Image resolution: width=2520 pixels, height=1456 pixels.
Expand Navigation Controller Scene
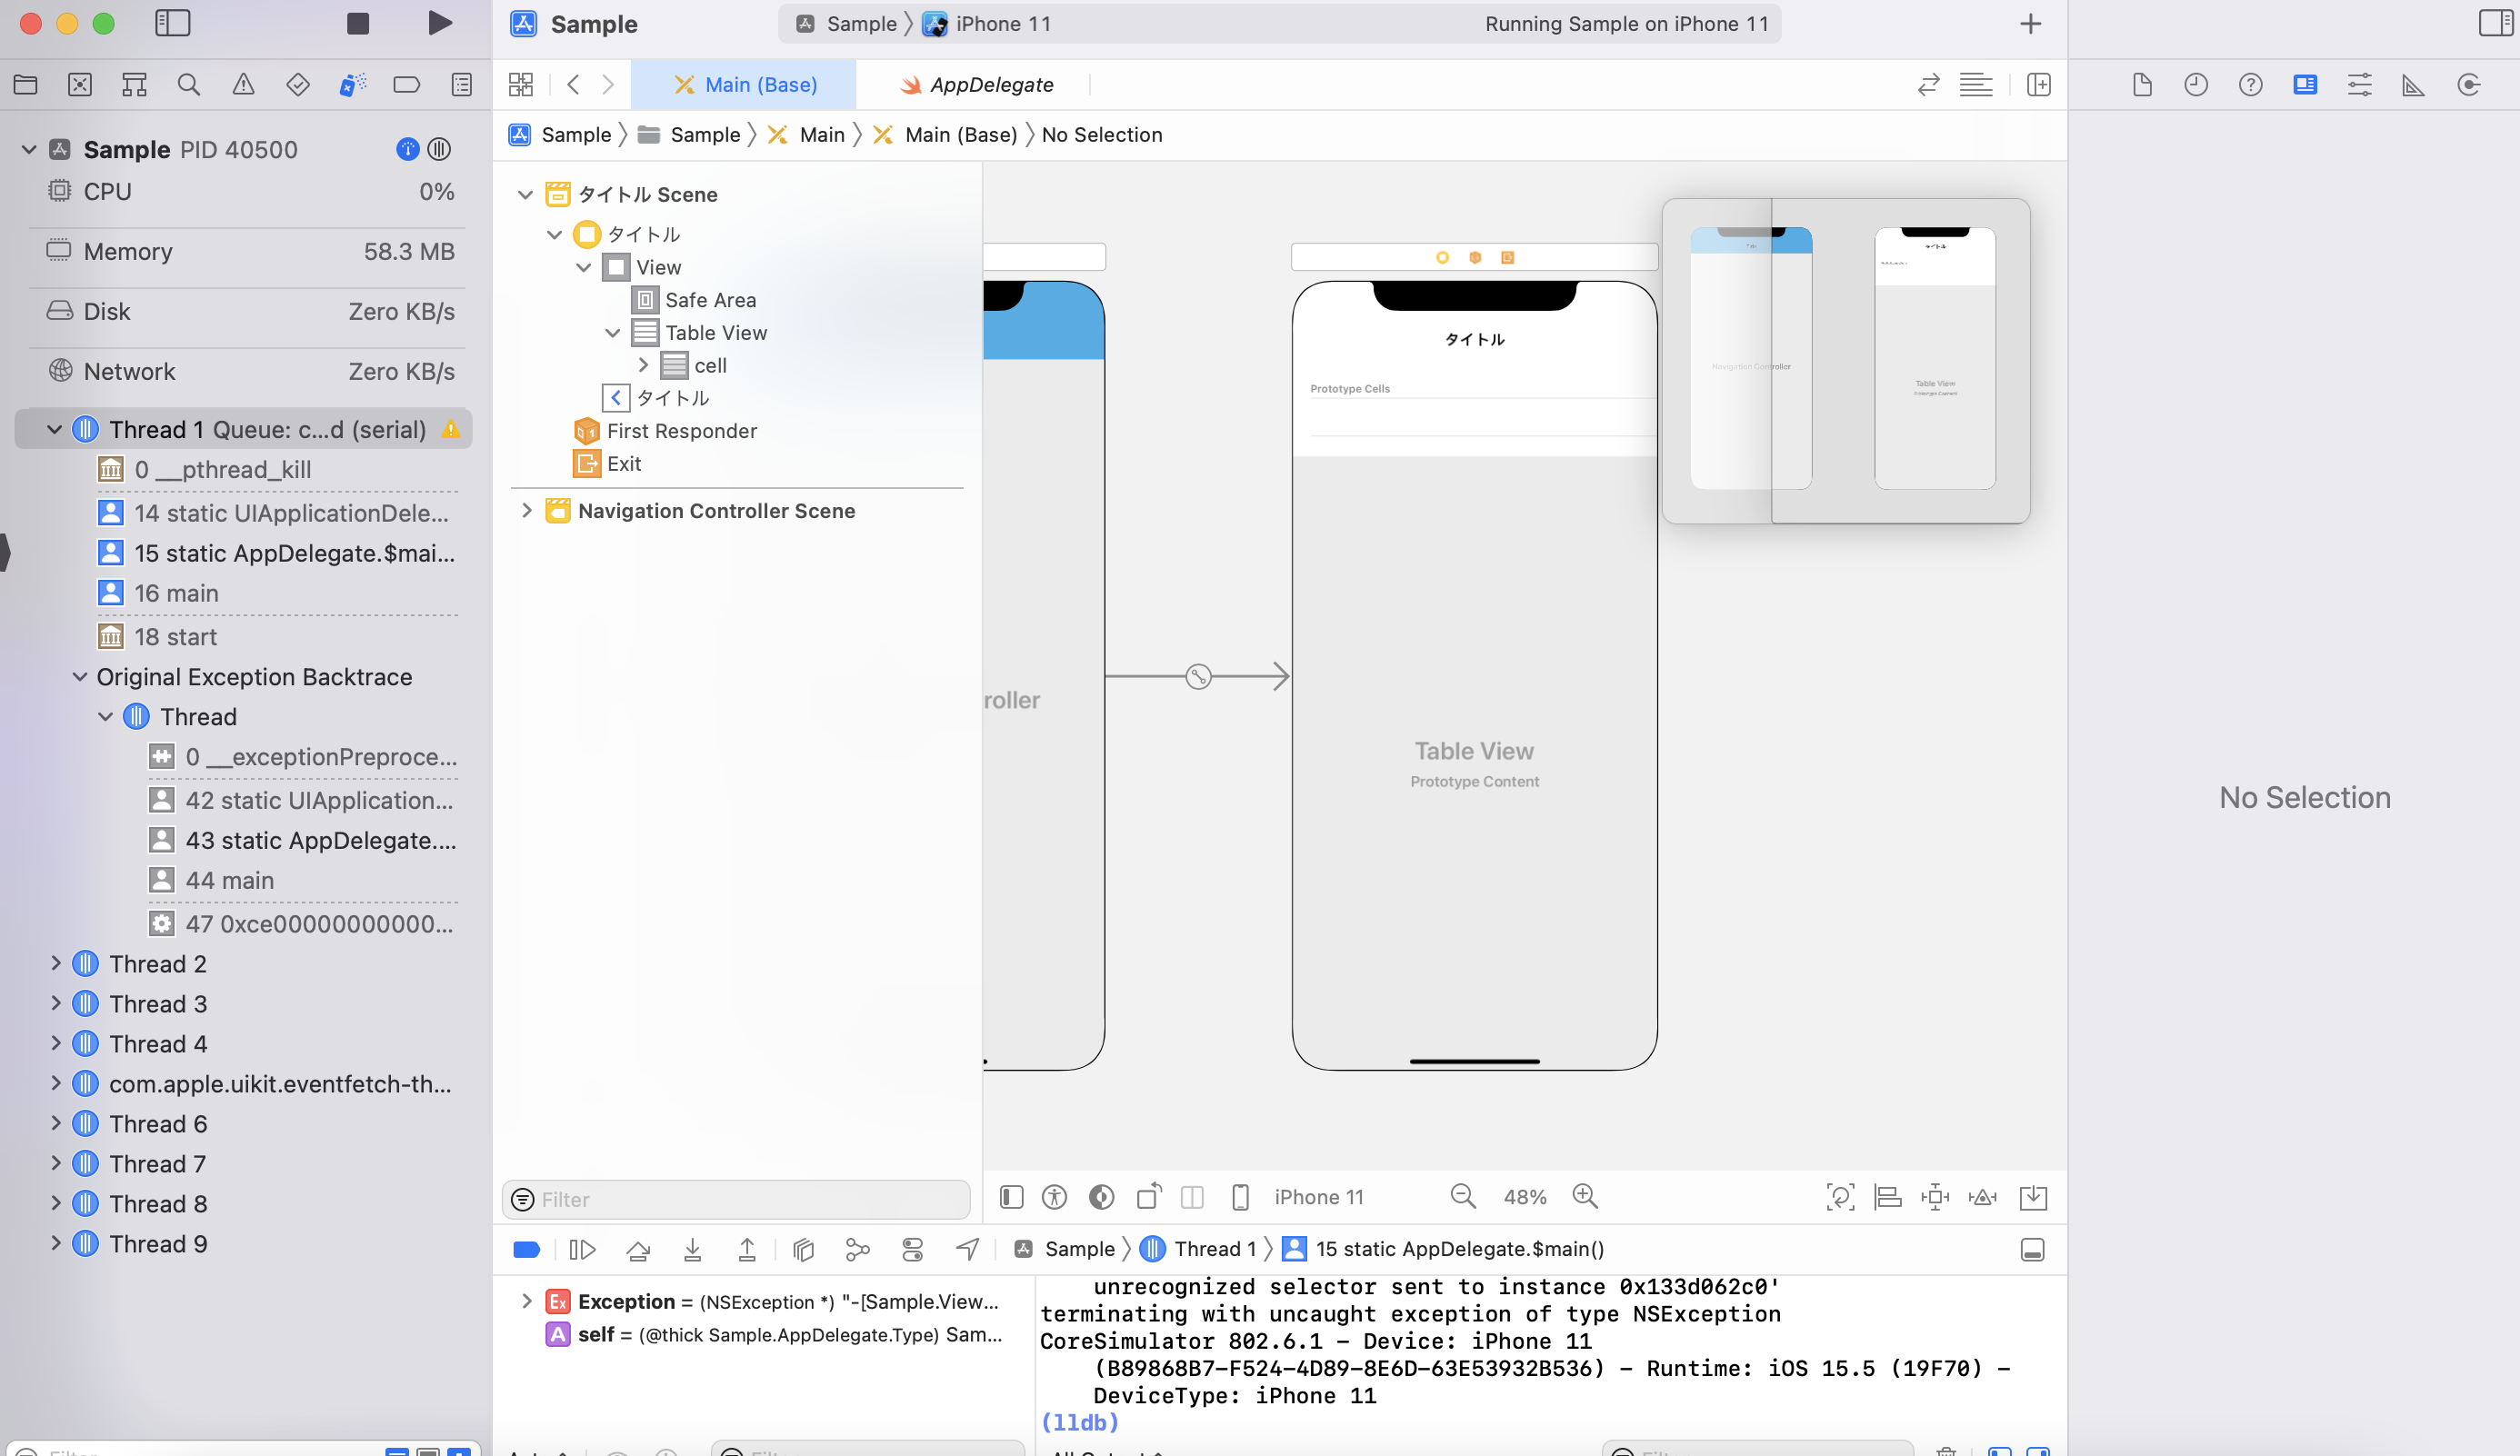coord(527,511)
